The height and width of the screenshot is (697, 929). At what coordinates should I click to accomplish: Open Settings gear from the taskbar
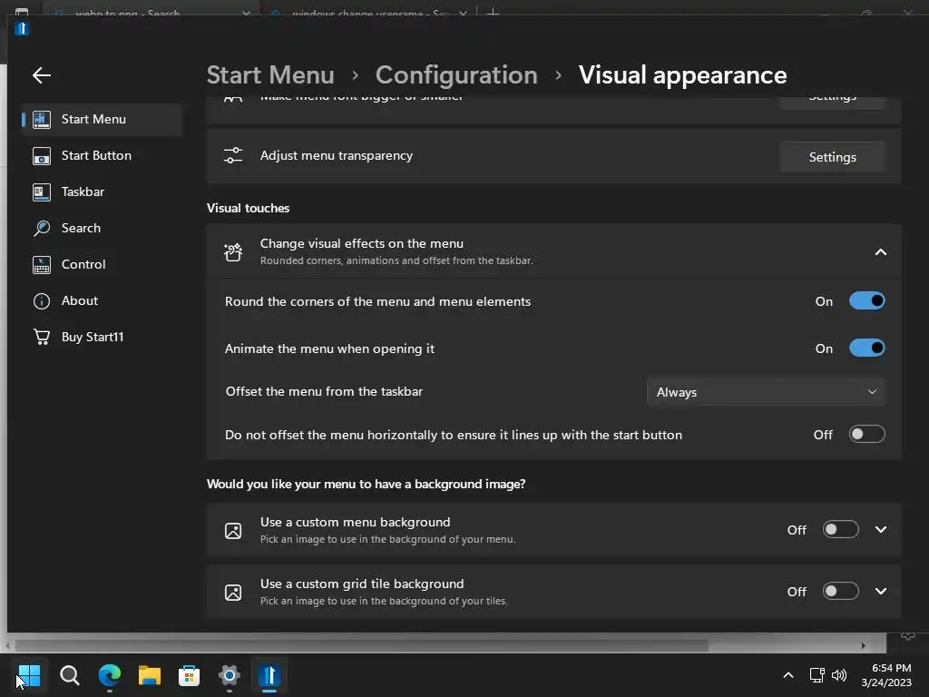(x=230, y=675)
